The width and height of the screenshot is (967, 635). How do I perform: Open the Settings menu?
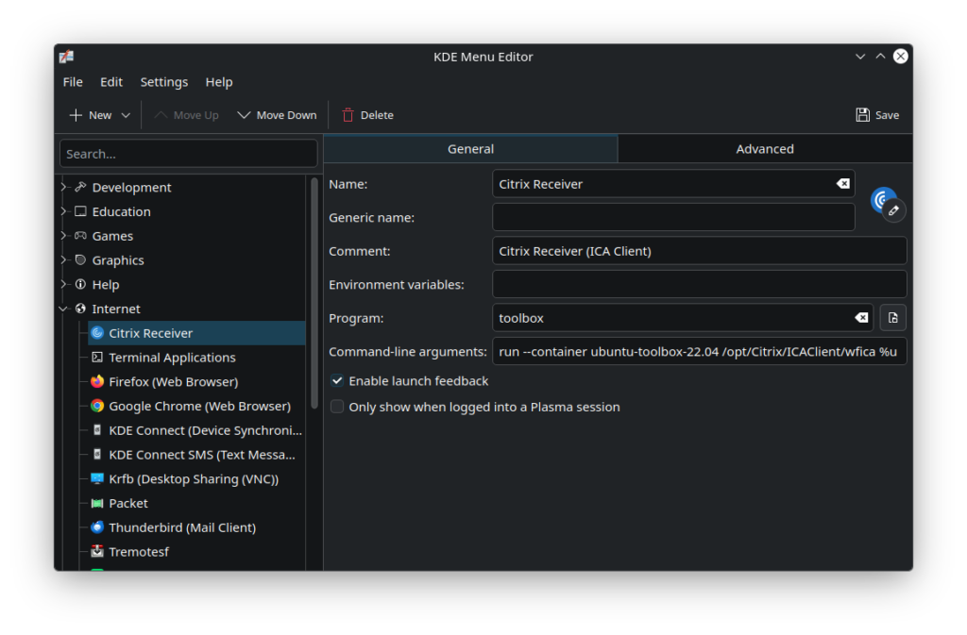pyautogui.click(x=163, y=82)
